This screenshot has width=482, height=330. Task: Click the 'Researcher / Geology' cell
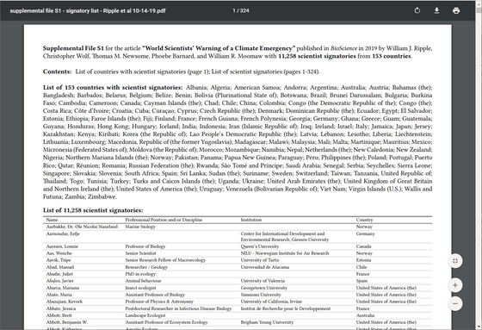[x=146, y=267]
